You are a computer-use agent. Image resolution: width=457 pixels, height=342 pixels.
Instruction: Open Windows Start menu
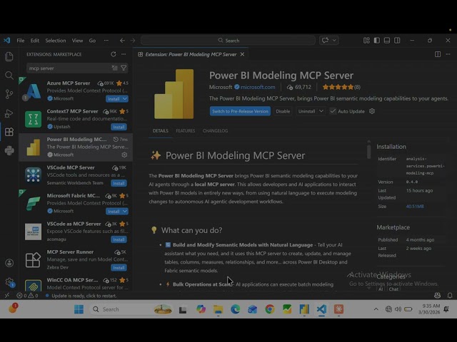point(79,309)
